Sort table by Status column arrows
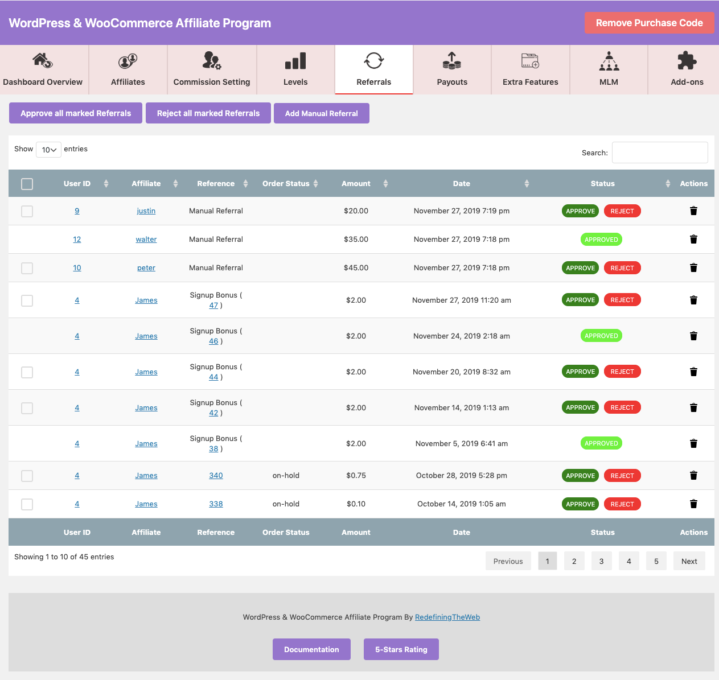Viewport: 719px width, 680px height. [x=668, y=183]
